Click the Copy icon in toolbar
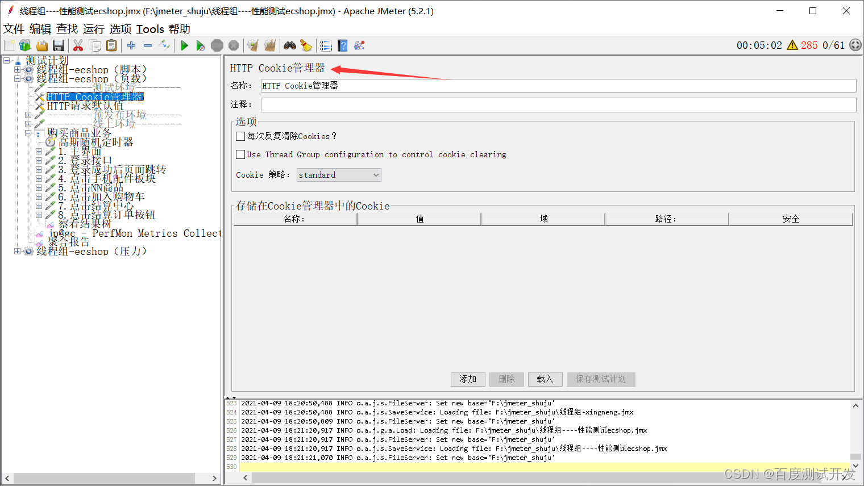864x486 pixels. 95,45
